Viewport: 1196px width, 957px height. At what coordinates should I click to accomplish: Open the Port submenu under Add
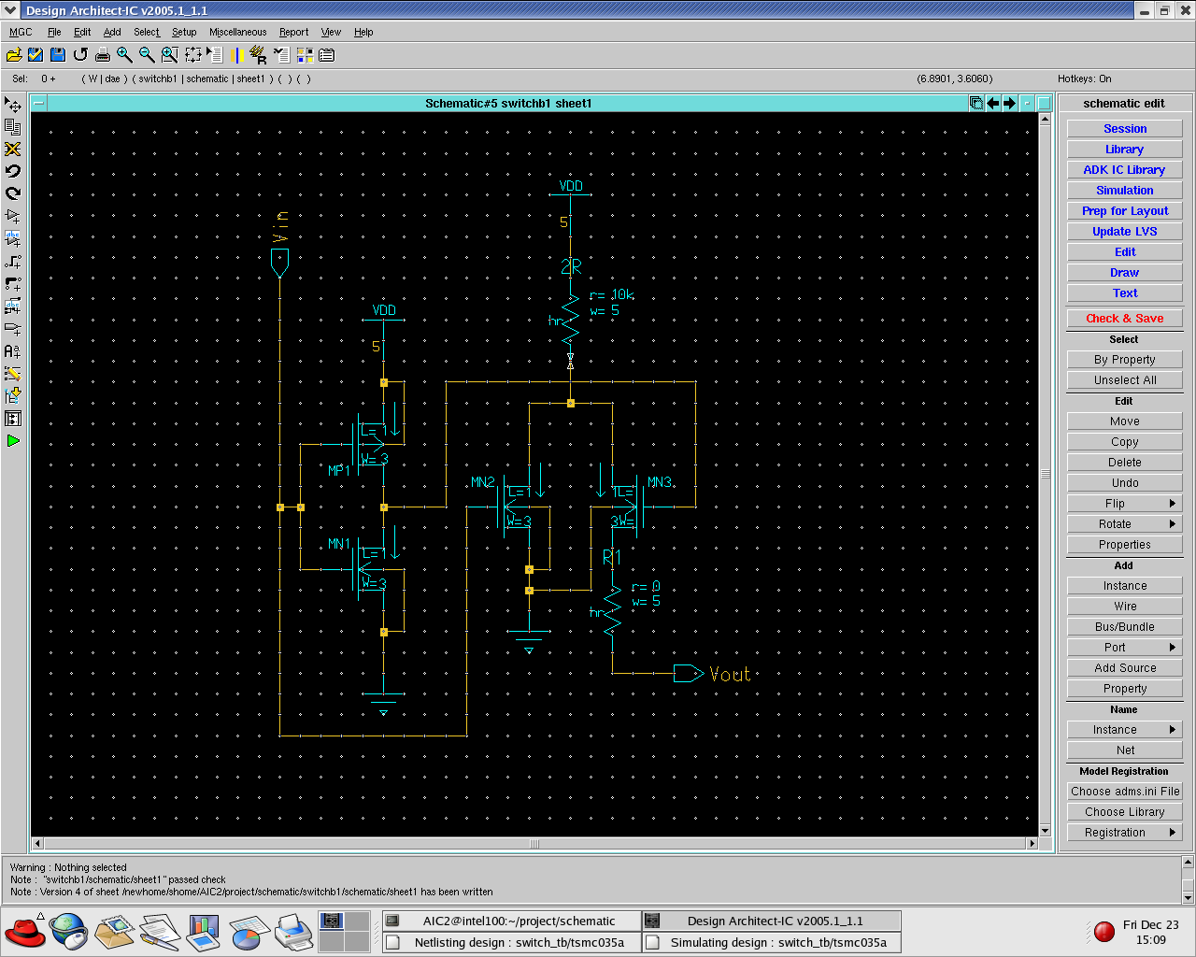[1124, 648]
